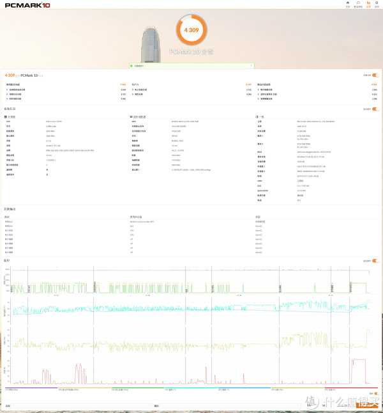Expand the Rendering and Visualization score row
The width and height of the screenshot is (383, 413).
tap(317, 94)
